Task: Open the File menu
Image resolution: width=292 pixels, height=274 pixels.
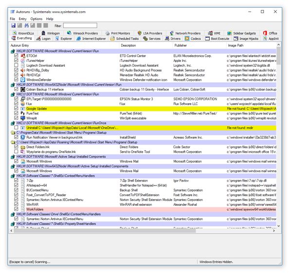Action: tap(12, 19)
